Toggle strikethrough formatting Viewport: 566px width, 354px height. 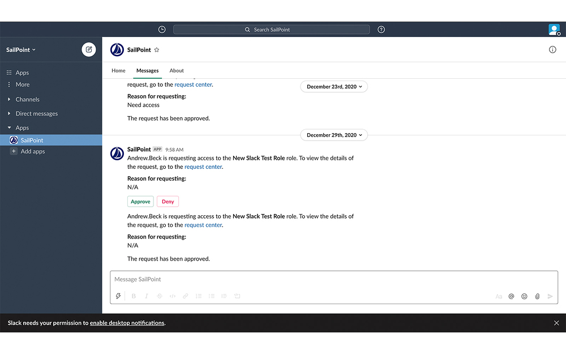pyautogui.click(x=159, y=296)
